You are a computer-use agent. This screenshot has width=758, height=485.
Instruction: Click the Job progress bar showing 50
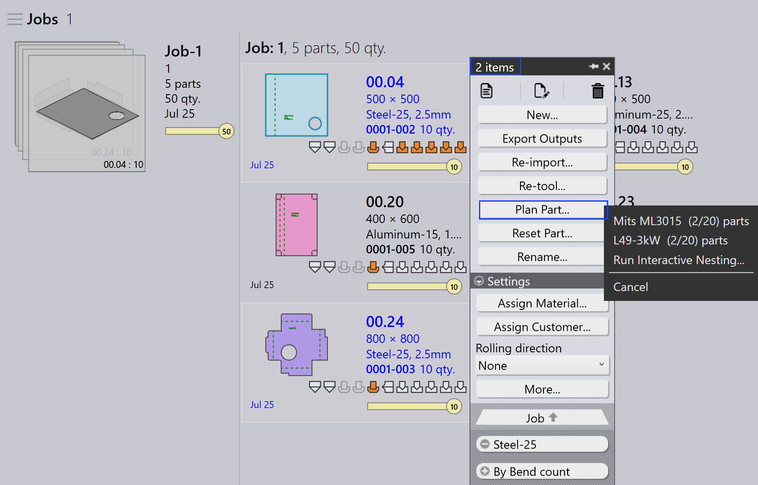pos(199,131)
